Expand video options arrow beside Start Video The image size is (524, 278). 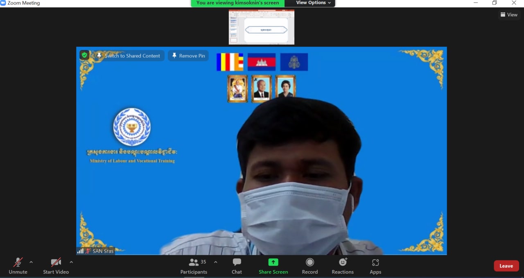71,262
